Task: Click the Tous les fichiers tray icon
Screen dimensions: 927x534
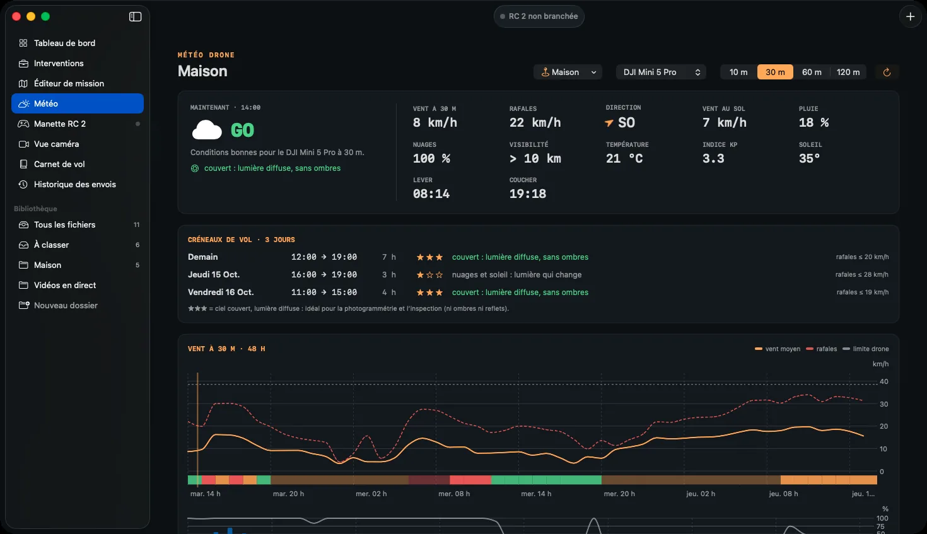Action: (x=23, y=224)
